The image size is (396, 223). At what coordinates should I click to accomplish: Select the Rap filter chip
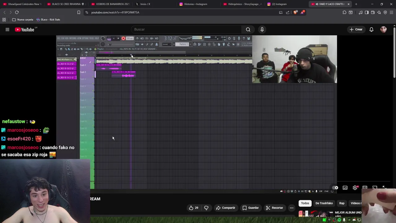pos(342,203)
